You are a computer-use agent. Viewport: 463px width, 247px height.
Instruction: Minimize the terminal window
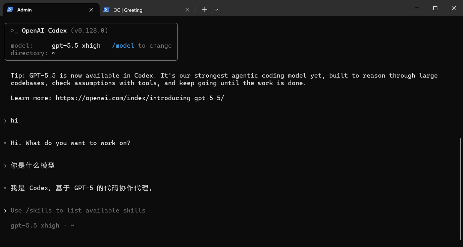tap(417, 8)
